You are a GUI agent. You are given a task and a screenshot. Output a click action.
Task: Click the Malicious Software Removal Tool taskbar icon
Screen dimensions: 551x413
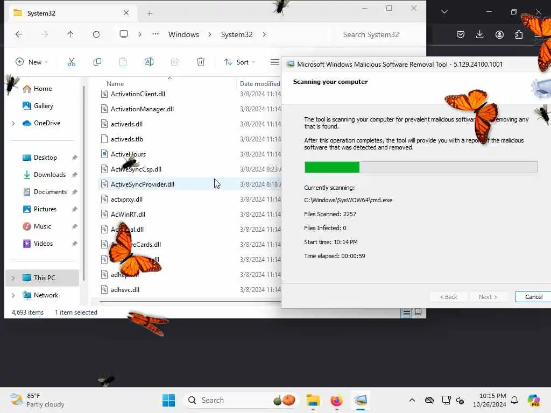click(x=361, y=400)
